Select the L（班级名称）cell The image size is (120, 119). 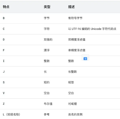click(x=11, y=115)
